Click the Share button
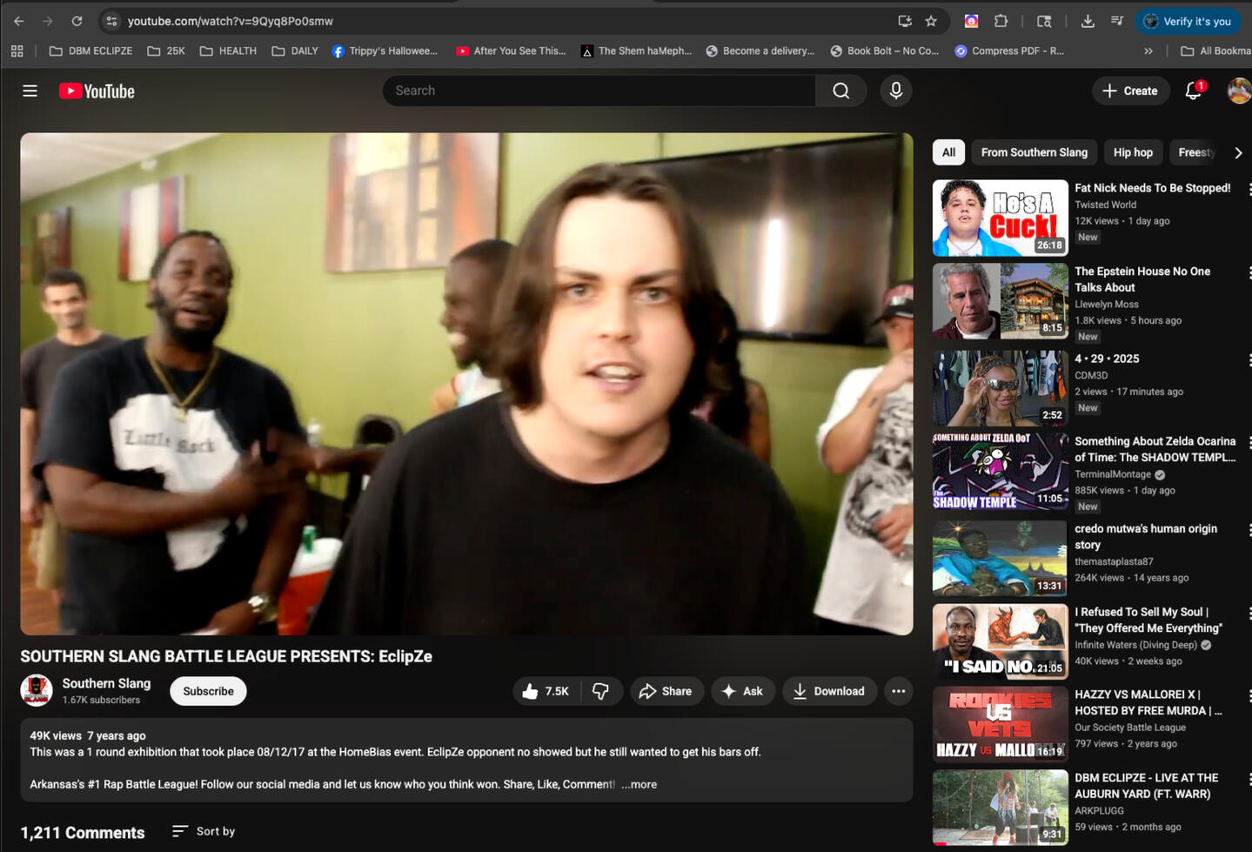1252x852 pixels. pyautogui.click(x=666, y=691)
